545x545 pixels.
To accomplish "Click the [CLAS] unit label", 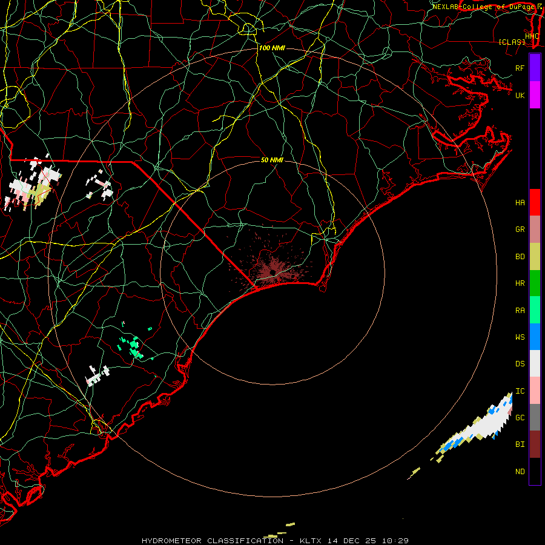I will tap(512, 42).
